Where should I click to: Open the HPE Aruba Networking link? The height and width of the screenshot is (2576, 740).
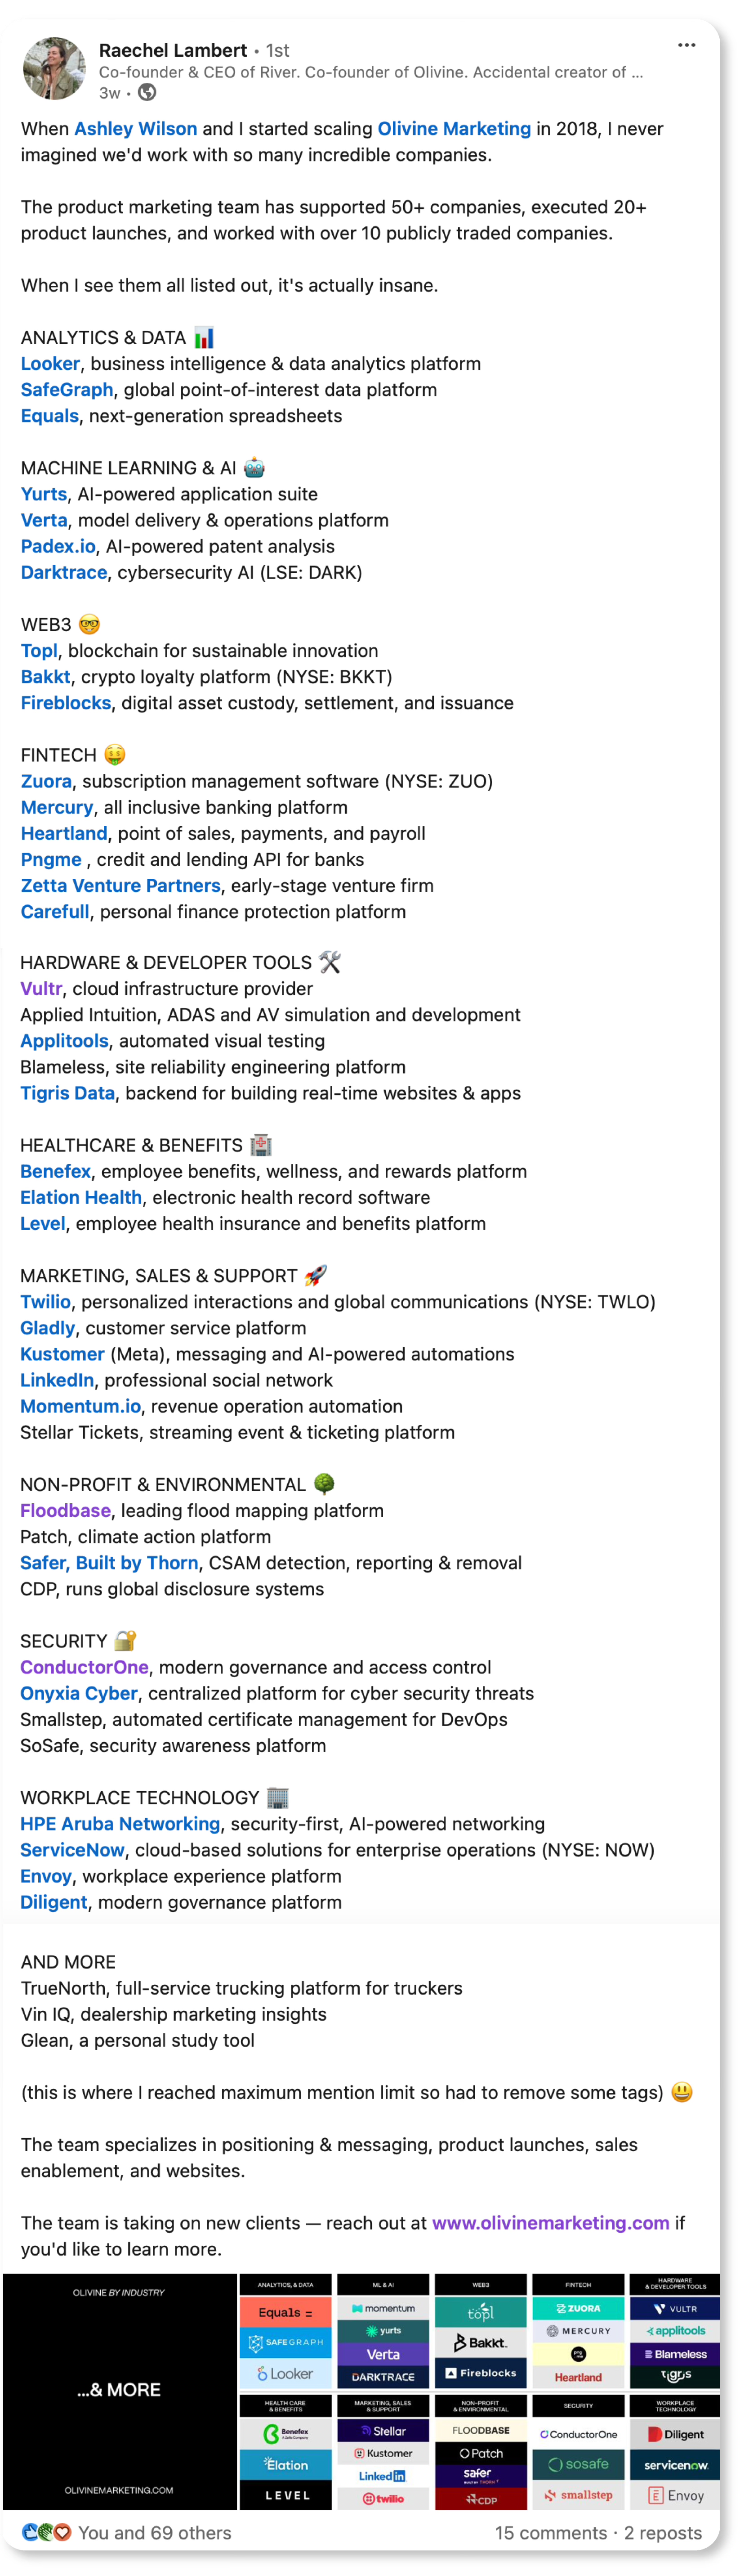[x=120, y=1824]
